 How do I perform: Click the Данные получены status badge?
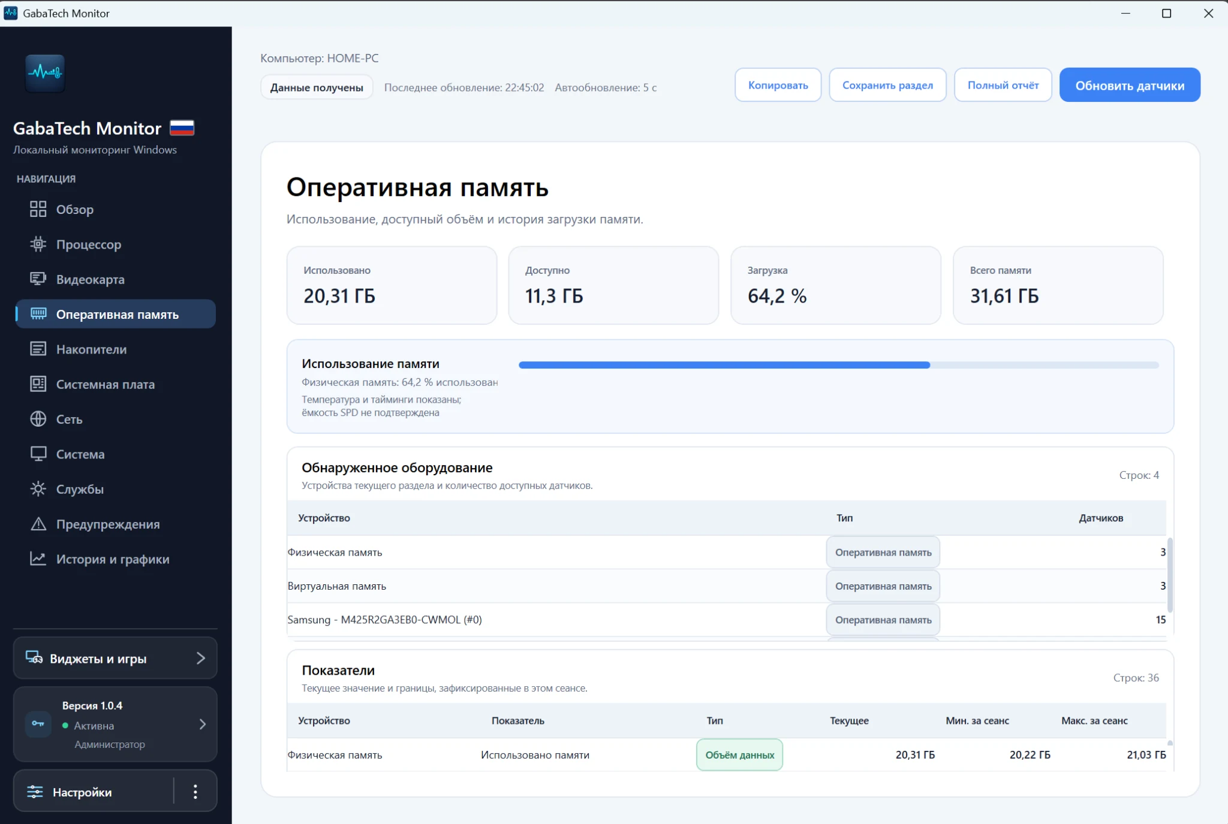point(317,87)
